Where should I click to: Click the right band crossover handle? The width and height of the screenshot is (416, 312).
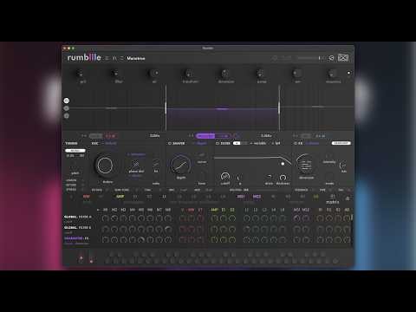[x=279, y=107]
